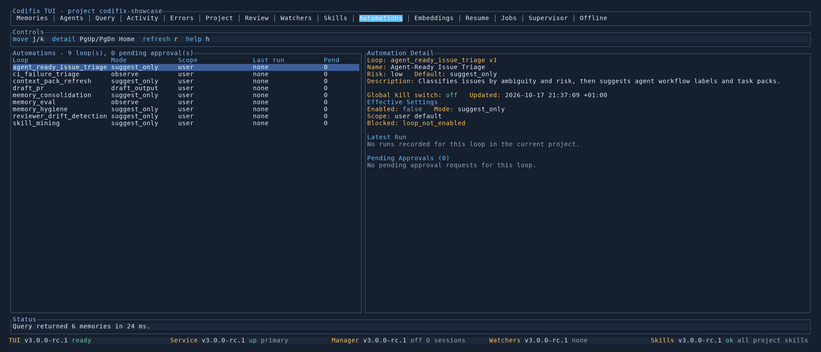Click the Manager v3.0.0-rc.1 status entry
This screenshot has height=352, width=821.
(x=398, y=340)
